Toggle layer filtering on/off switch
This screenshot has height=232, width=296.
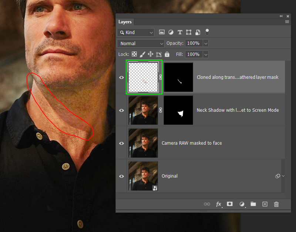click(x=207, y=32)
